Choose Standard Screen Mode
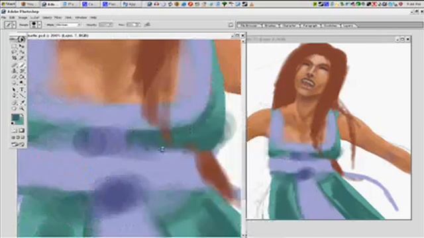424x238 pixels. [13, 138]
